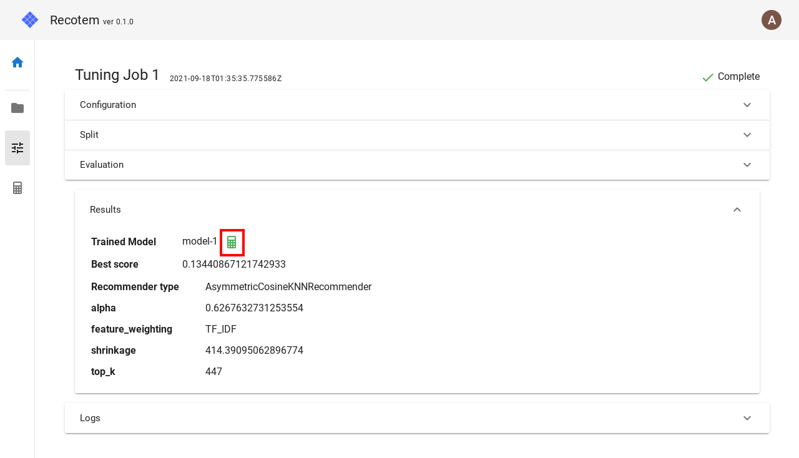Click the green Complete checkmark icon

coord(708,77)
